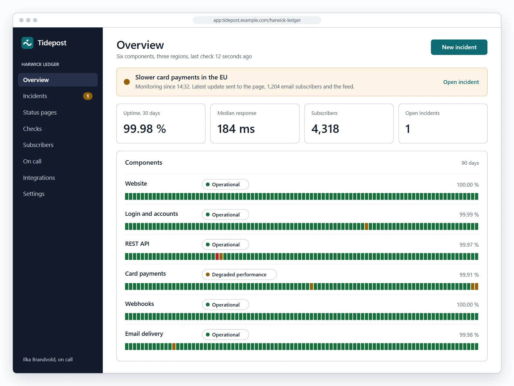The image size is (514, 386).
Task: Select Checks in the sidebar
Action: click(58, 129)
